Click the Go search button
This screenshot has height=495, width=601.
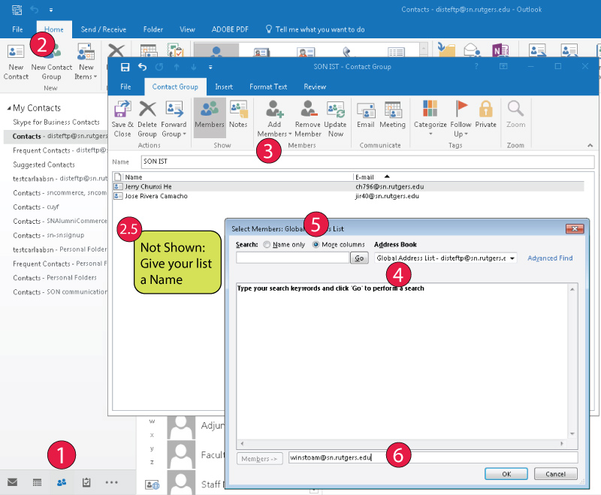(x=359, y=258)
